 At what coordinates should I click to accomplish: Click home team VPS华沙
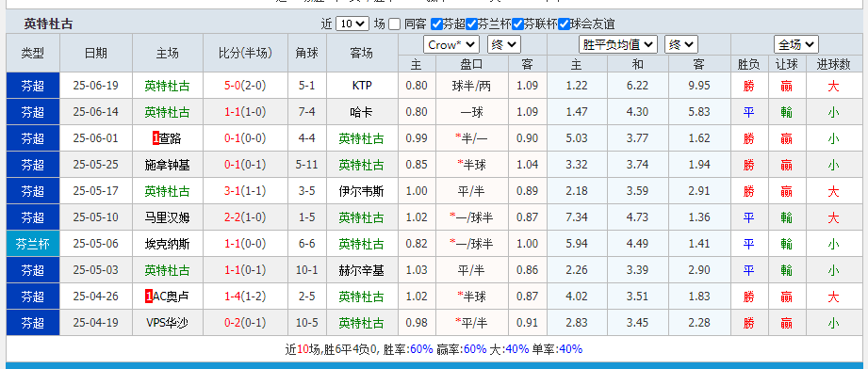pos(167,323)
